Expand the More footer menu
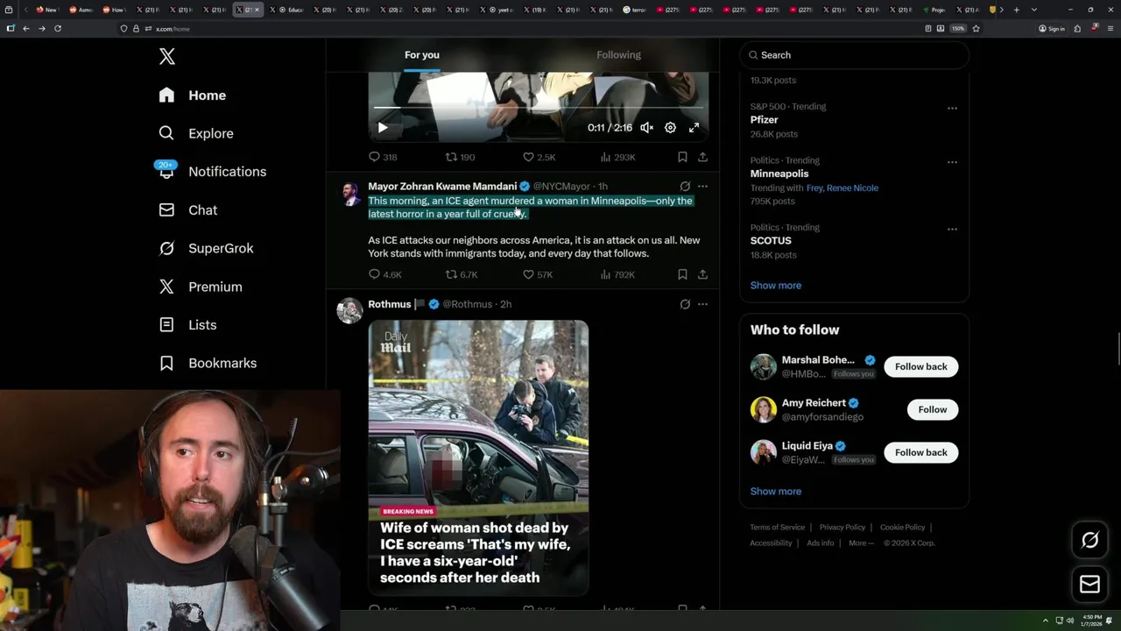The width and height of the screenshot is (1121, 631). click(861, 543)
